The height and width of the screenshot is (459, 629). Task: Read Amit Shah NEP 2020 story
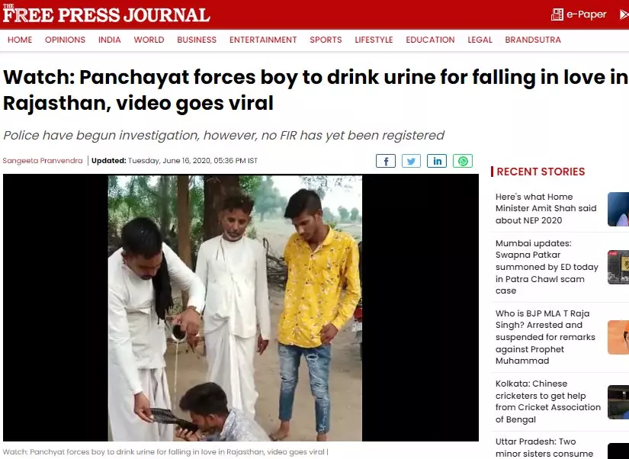546,208
